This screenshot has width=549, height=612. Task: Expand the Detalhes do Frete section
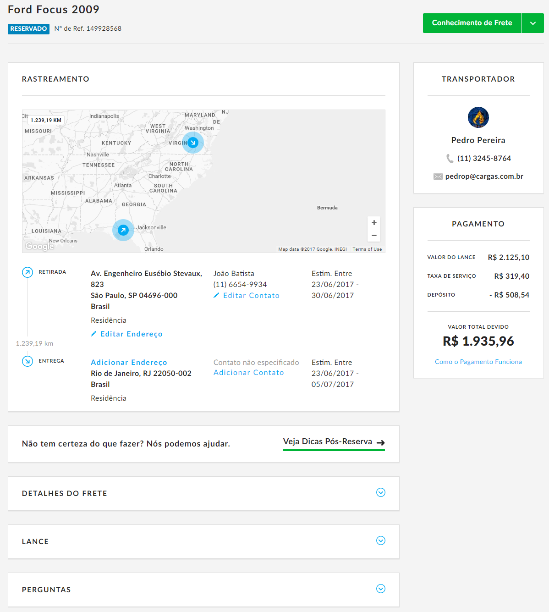pyautogui.click(x=380, y=492)
